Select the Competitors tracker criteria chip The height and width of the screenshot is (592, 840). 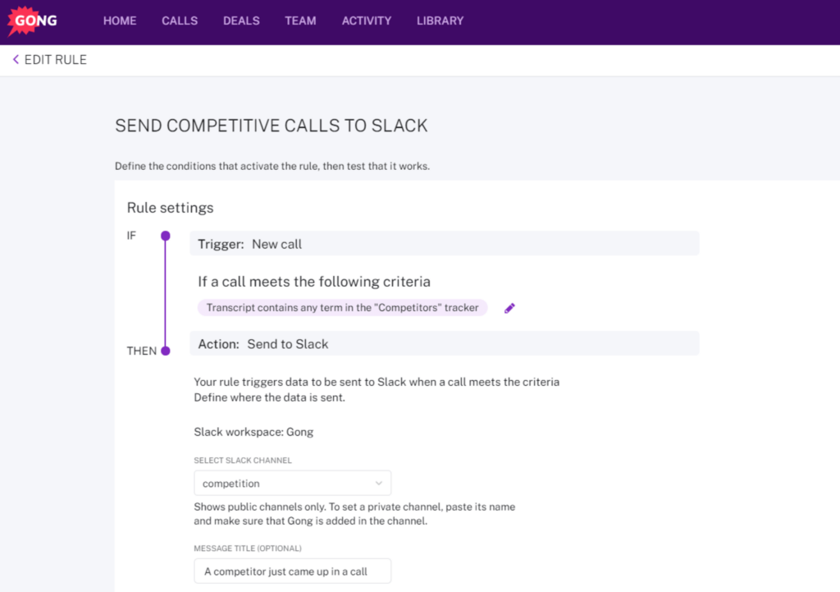(x=340, y=307)
